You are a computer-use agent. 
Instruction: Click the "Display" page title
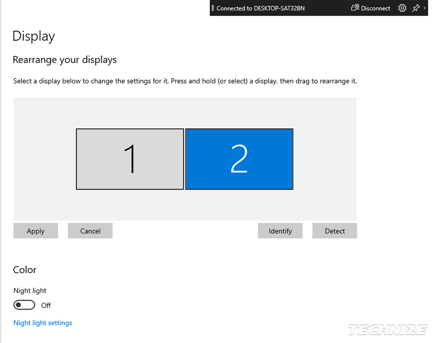(33, 36)
